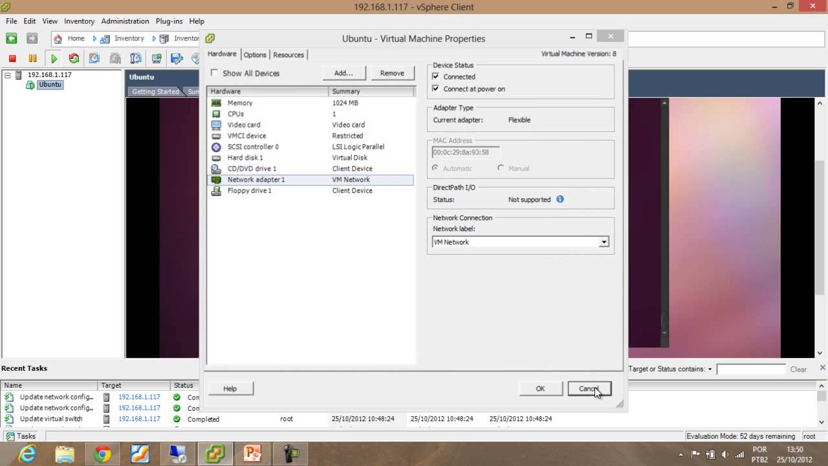Click the DirectPath I/O info icon

click(x=560, y=199)
